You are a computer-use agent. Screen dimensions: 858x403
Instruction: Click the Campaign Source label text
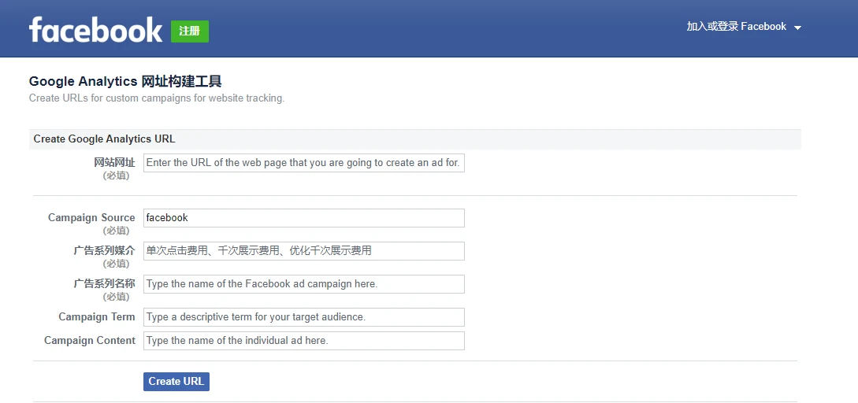coord(91,217)
